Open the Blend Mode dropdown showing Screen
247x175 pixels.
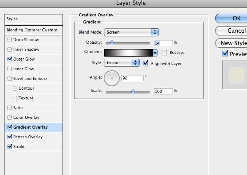click(131, 32)
